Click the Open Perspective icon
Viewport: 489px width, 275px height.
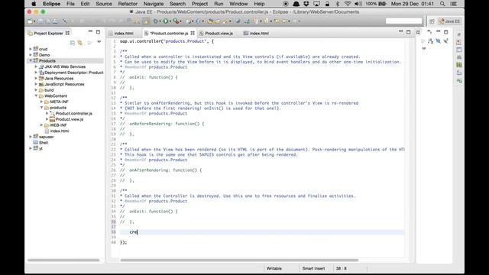[x=432, y=21]
